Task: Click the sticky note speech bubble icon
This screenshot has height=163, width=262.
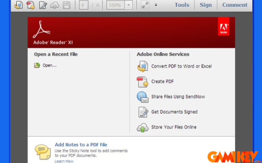Action: click(43, 152)
